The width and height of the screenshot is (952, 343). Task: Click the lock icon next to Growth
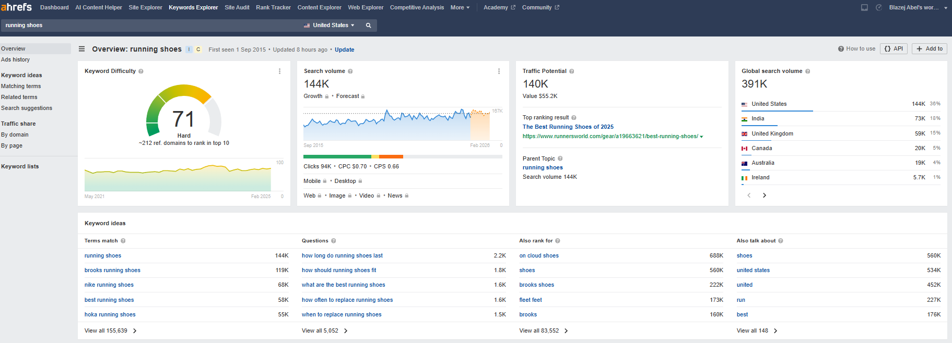point(327,96)
